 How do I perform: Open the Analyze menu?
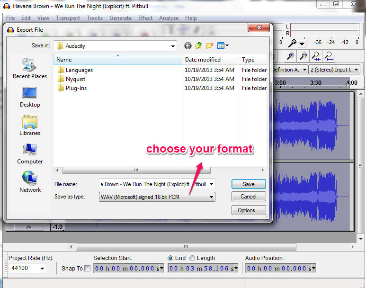click(x=169, y=18)
